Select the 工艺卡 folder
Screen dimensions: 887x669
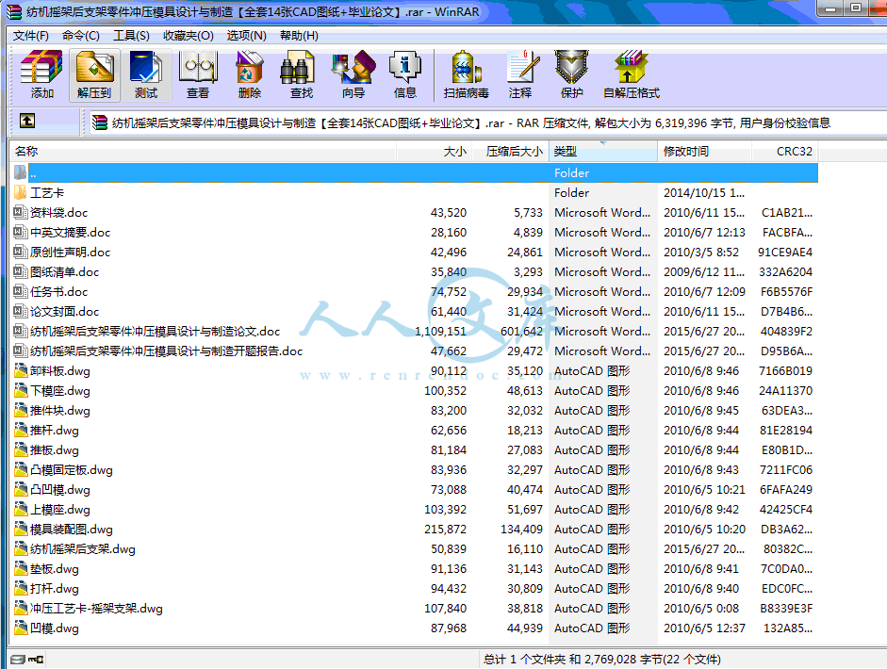pyautogui.click(x=47, y=193)
